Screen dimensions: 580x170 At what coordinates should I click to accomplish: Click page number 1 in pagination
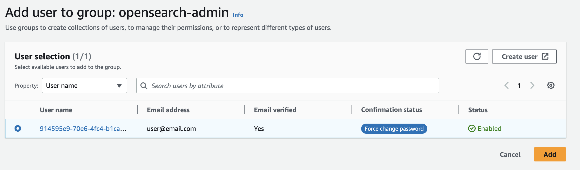point(519,86)
